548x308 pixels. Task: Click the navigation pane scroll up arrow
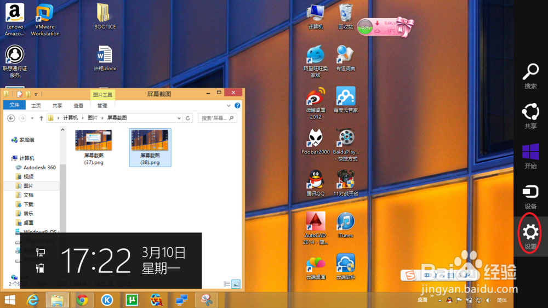(63, 130)
